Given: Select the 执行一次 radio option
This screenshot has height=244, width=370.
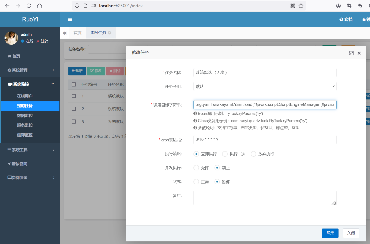Looking at the screenshot, I should [x=225, y=154].
